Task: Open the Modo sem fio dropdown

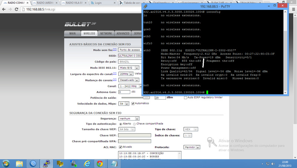Action: point(130,50)
